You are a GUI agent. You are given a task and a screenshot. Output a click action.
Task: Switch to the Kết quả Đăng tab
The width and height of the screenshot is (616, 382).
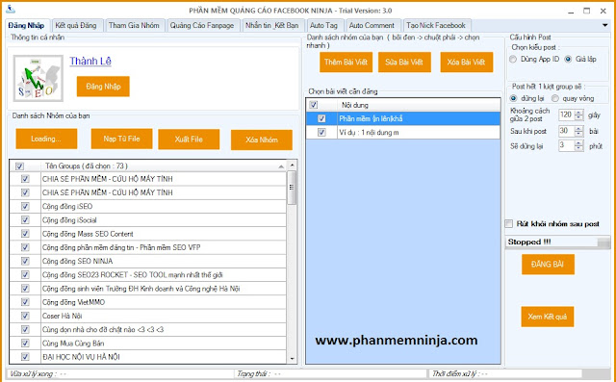(x=76, y=26)
